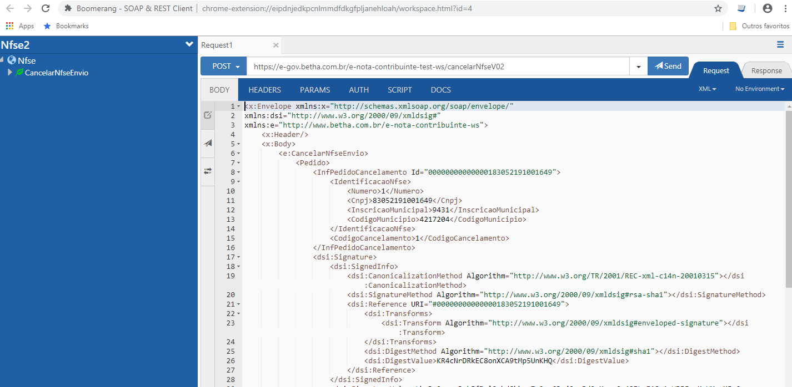Bookmark this page with the star icon

pyautogui.click(x=718, y=8)
